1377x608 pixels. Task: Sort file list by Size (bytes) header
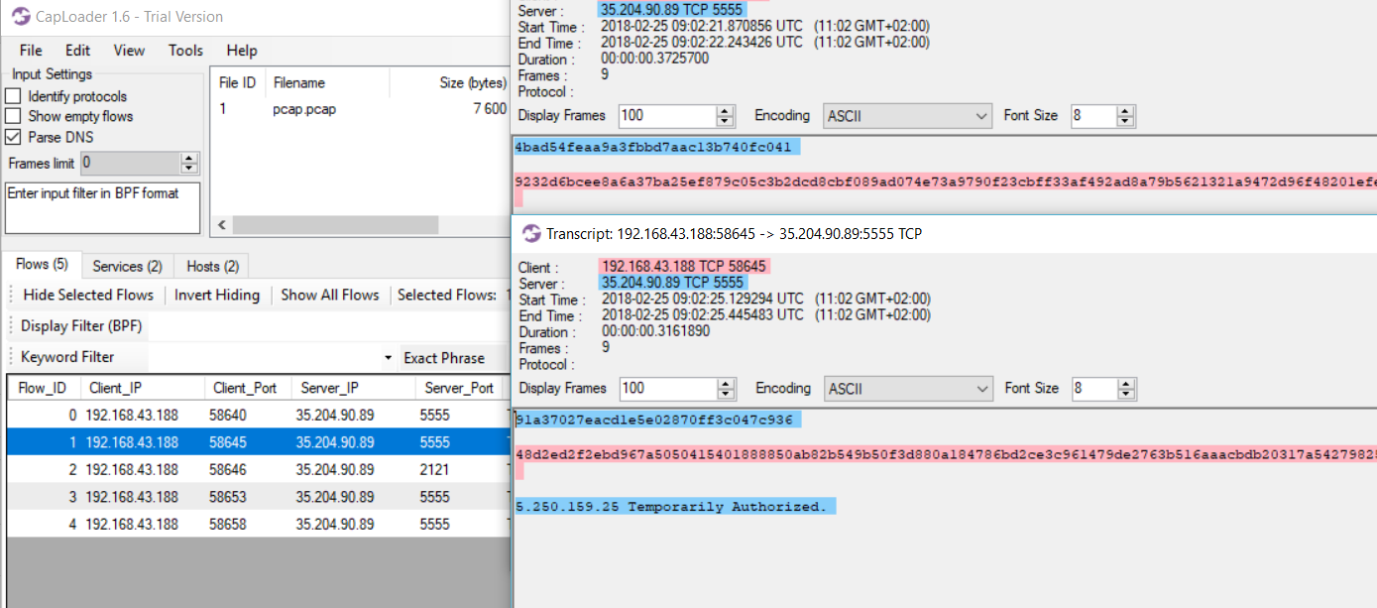448,82
